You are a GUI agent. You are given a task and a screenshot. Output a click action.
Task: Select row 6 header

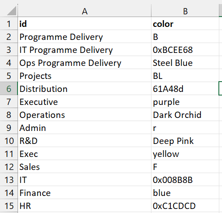click(x=9, y=88)
